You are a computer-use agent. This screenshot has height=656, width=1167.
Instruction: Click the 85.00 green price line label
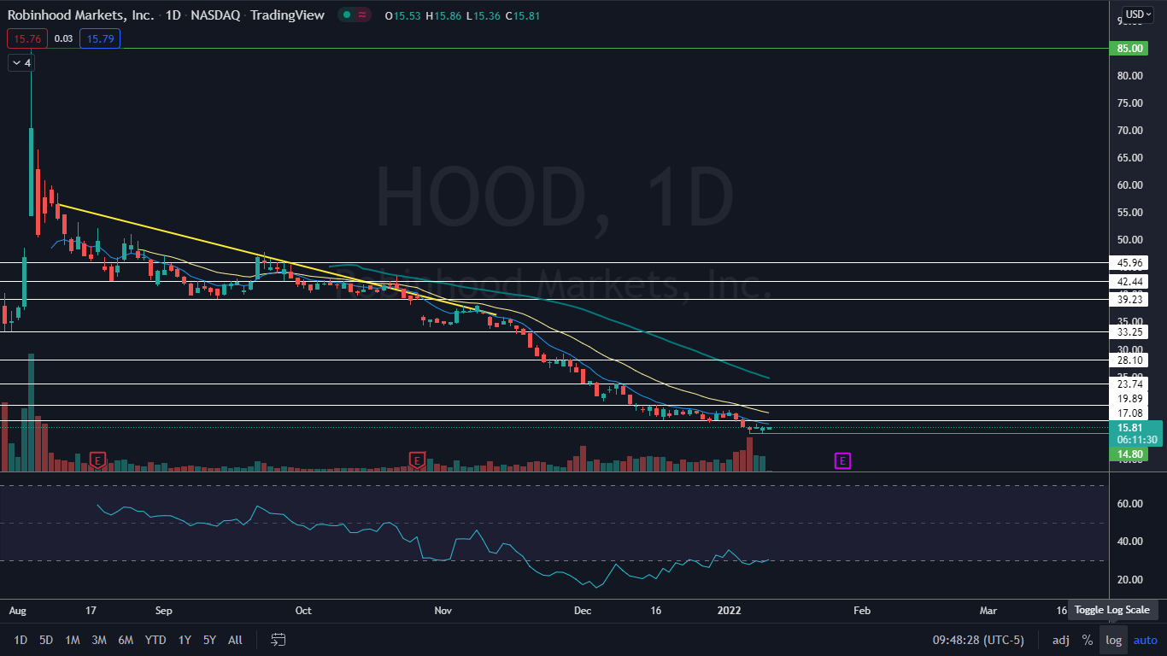pos(1130,49)
